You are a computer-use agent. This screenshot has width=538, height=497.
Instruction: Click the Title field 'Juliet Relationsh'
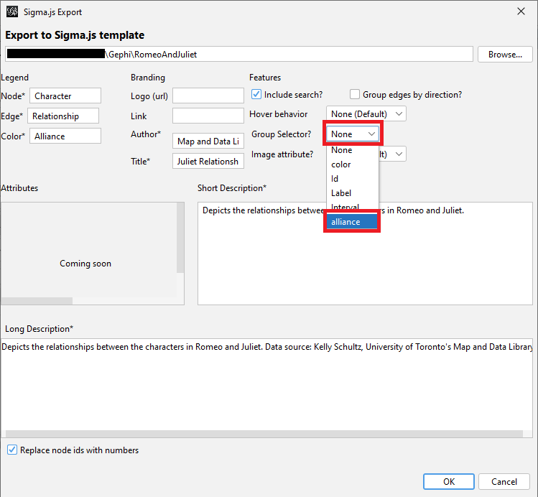(x=208, y=161)
